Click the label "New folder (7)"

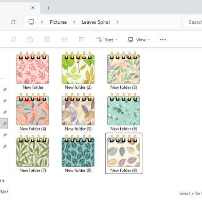(x=33, y=170)
